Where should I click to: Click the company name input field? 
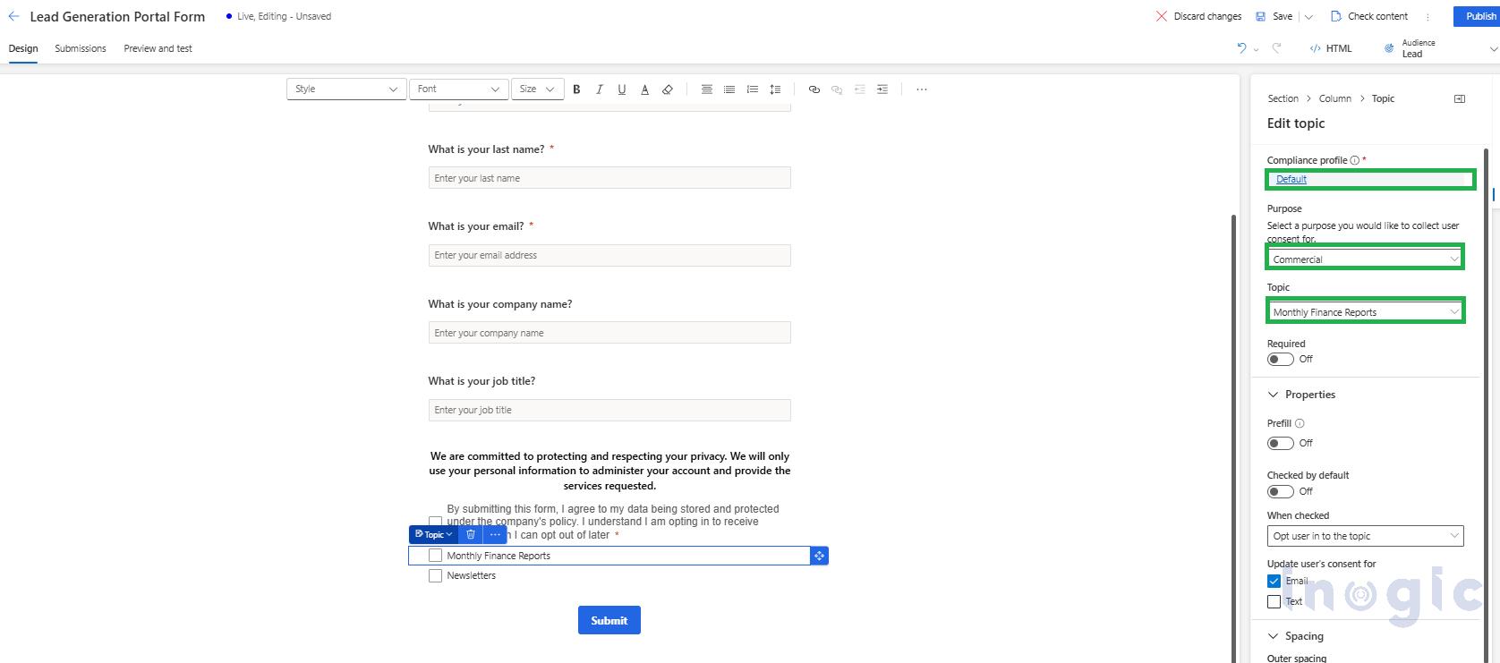click(x=609, y=333)
